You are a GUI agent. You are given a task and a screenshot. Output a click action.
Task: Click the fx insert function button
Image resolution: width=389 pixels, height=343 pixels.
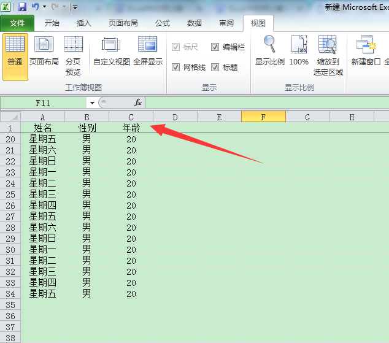click(x=138, y=102)
